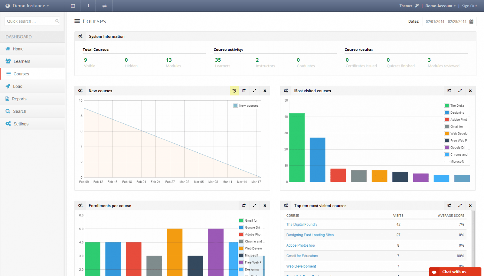This screenshot has height=276, width=484.
Task: Go to Learners in the sidebar
Action: pyautogui.click(x=22, y=61)
